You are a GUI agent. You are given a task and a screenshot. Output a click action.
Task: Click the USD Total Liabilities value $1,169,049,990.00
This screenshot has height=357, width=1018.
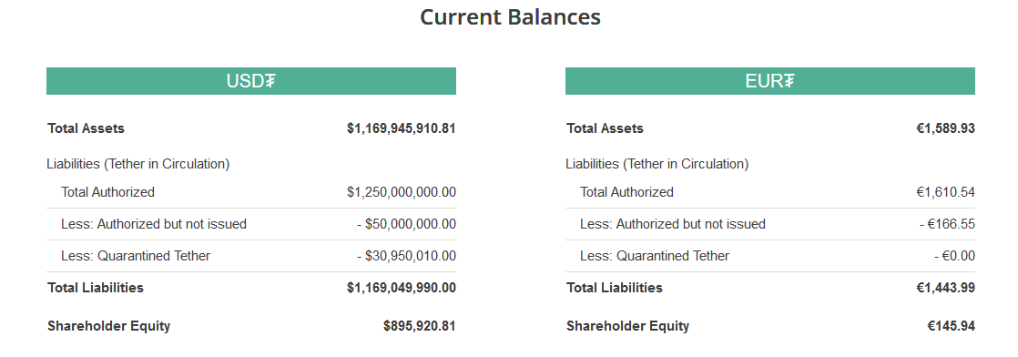pyautogui.click(x=402, y=288)
